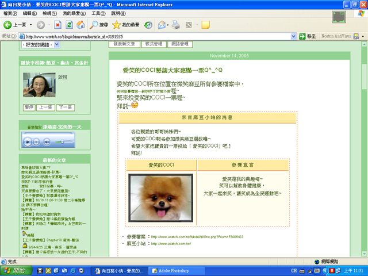The height and width of the screenshot is (276, 368).
Task: Click the green Go arrow button
Action: pyautogui.click(x=302, y=36)
